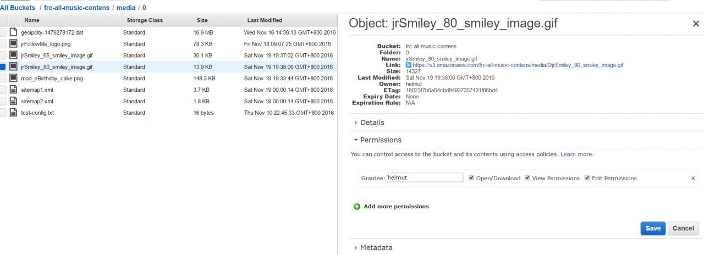Screen dimensions: 704x255
Task: Click the Grantee text field
Action: tap(425, 178)
